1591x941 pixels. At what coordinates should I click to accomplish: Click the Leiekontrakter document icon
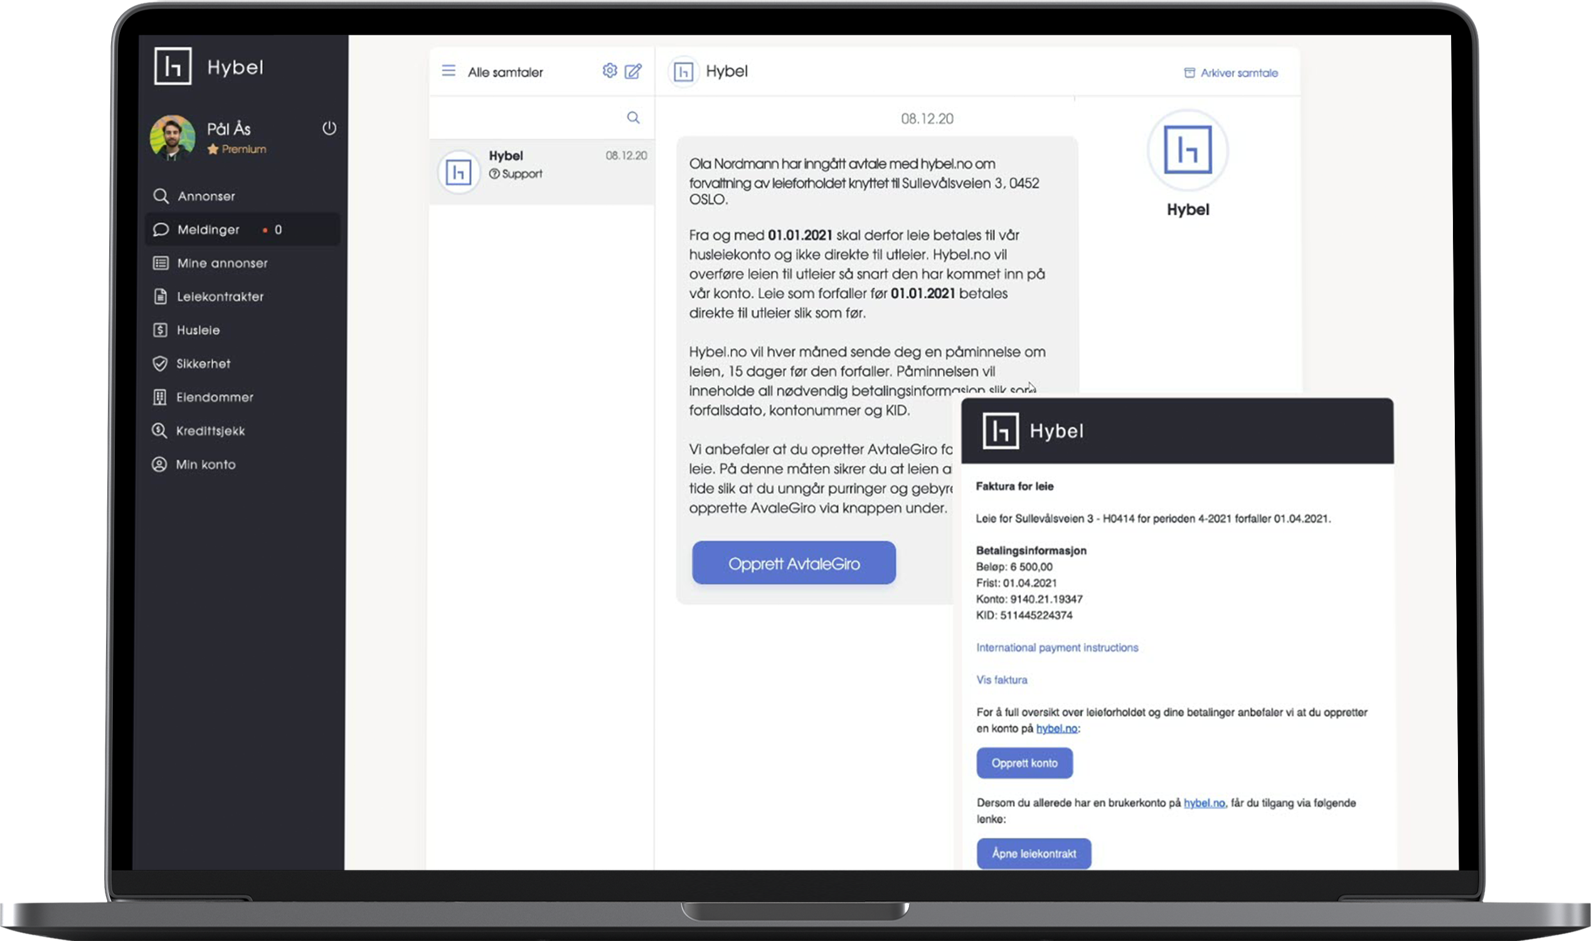coord(161,297)
